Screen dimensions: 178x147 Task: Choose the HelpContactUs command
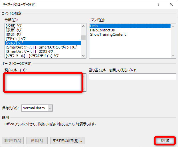[x=130, y=30]
